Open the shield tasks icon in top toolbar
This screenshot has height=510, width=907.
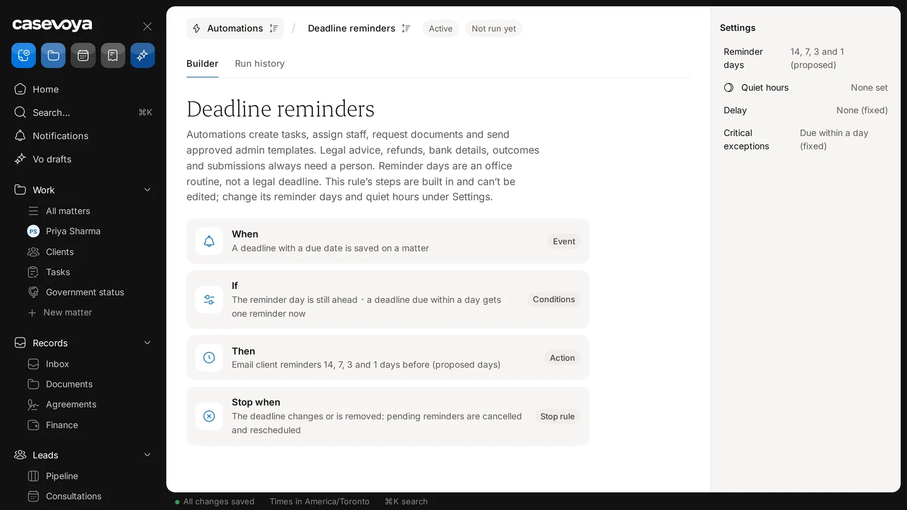pos(23,56)
